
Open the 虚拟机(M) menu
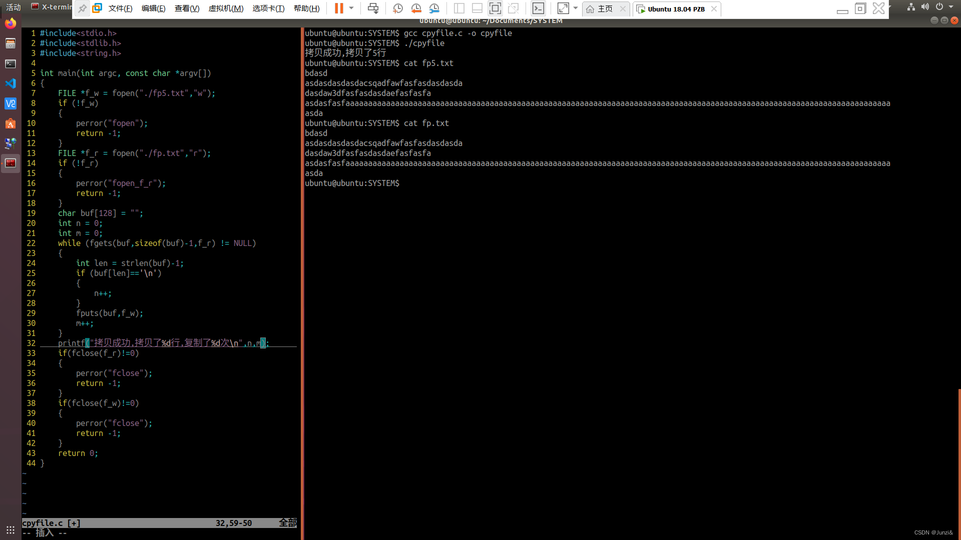tap(226, 8)
